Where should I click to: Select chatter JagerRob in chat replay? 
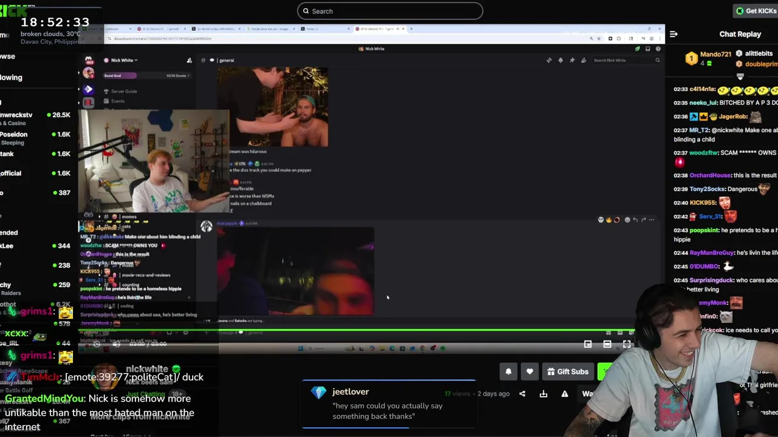click(x=732, y=117)
